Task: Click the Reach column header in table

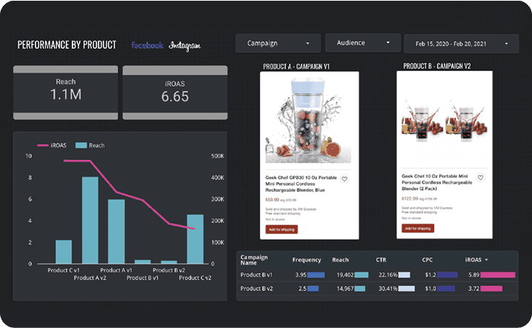Action: (340, 260)
